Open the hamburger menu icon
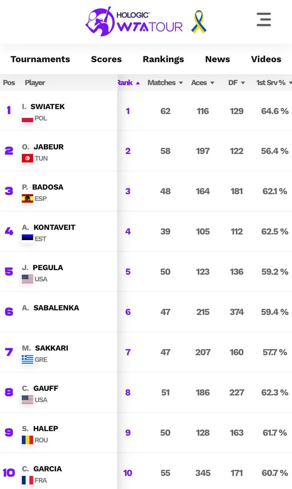The image size is (292, 489). coord(264,20)
